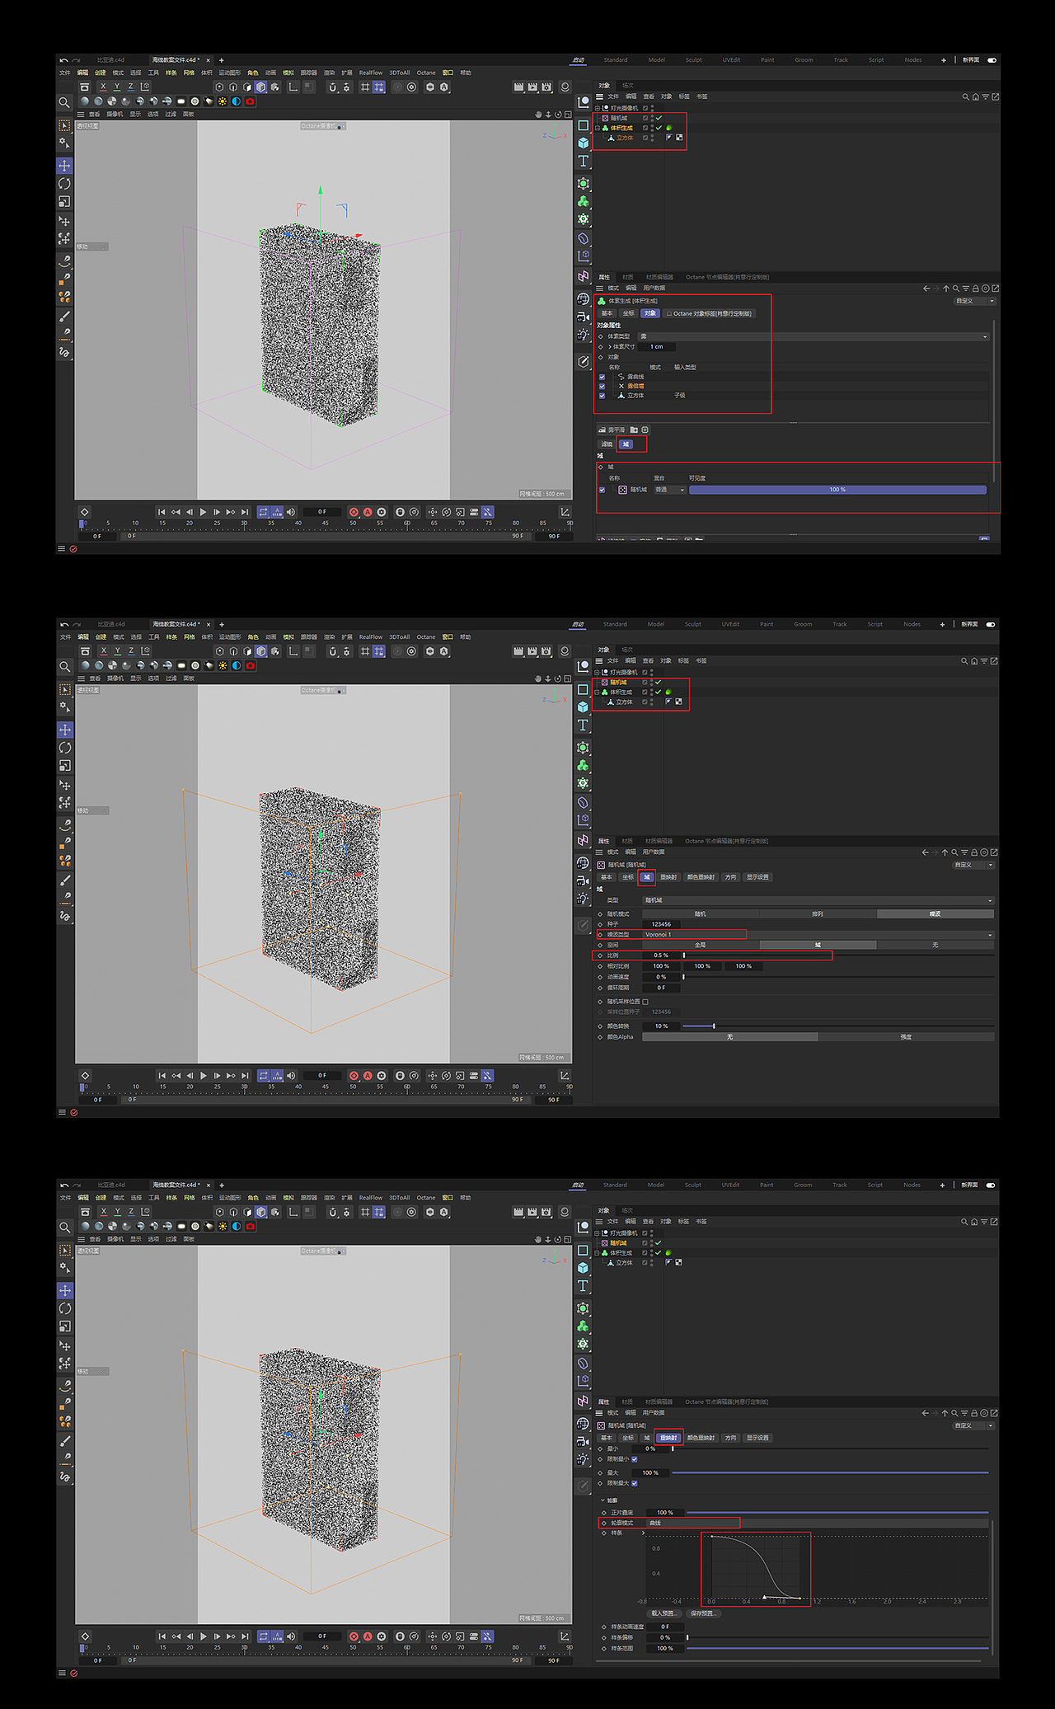Jump to the end frame, top screenshot timeline
The height and width of the screenshot is (1709, 1055).
244,512
